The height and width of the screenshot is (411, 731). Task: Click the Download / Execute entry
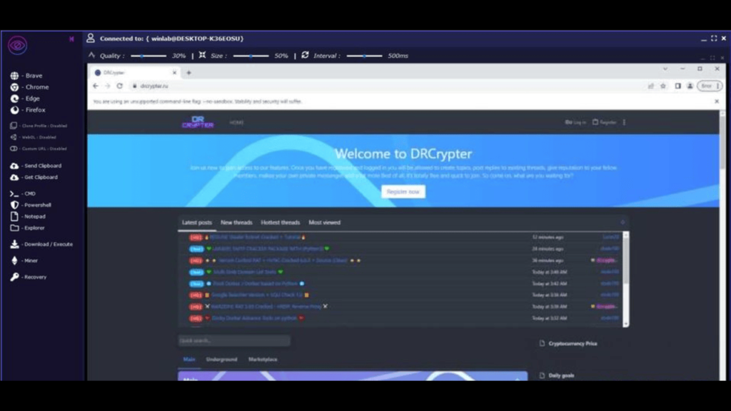pyautogui.click(x=41, y=244)
